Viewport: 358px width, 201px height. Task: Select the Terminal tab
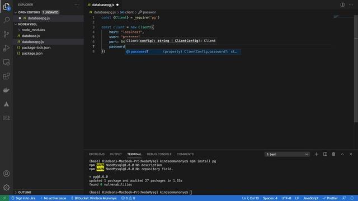click(x=134, y=154)
